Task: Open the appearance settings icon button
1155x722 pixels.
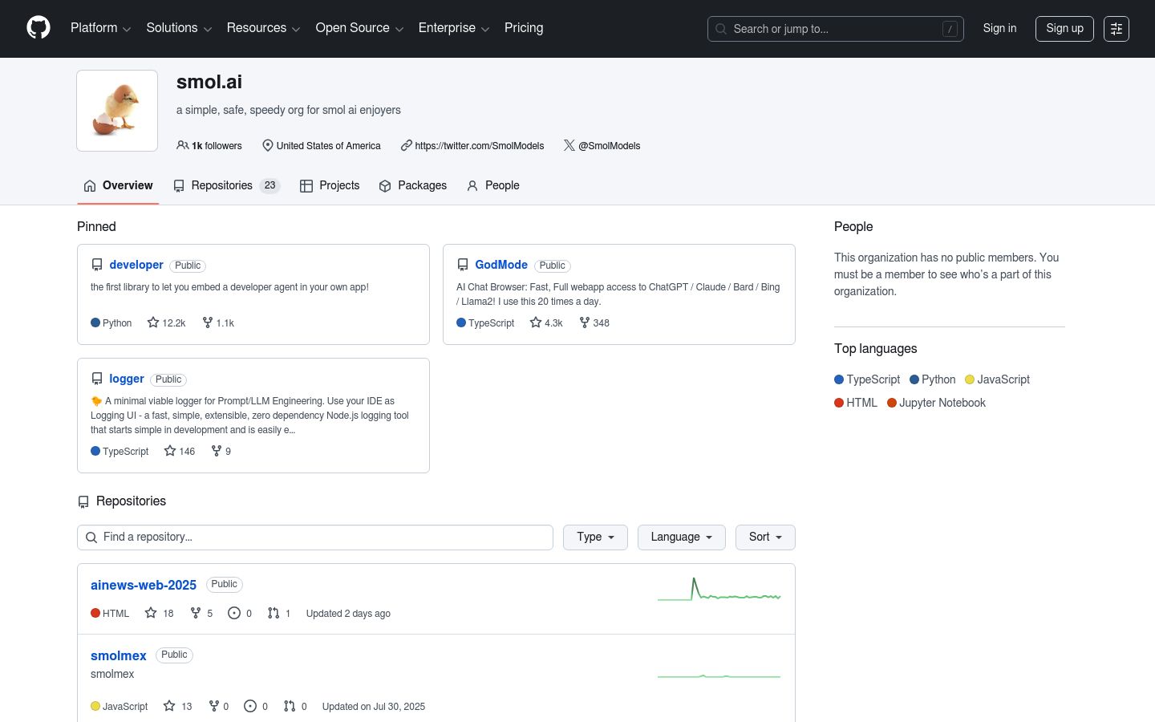Action: click(x=1116, y=29)
